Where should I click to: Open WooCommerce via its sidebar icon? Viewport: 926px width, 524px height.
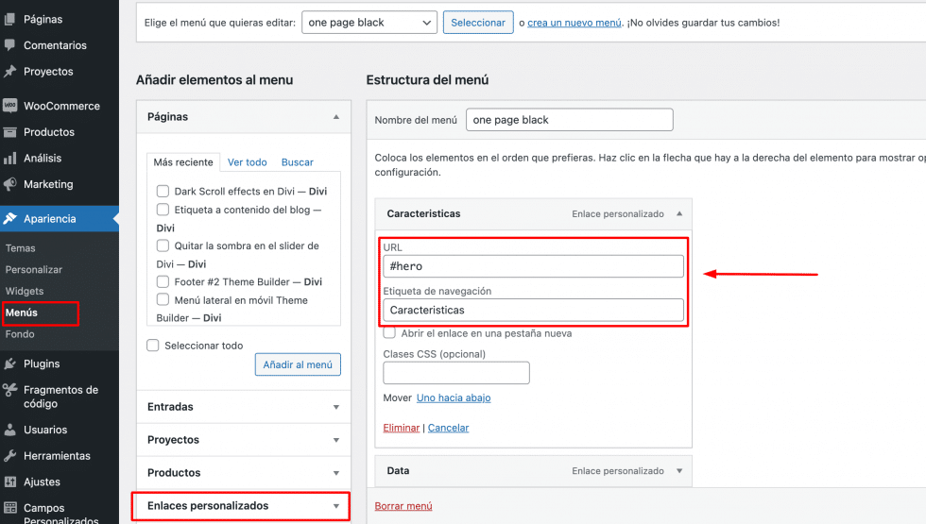(10, 106)
